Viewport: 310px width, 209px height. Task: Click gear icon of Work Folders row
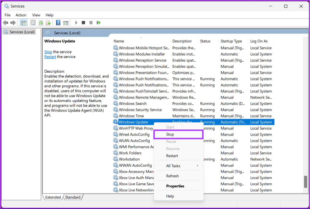[x=116, y=153]
